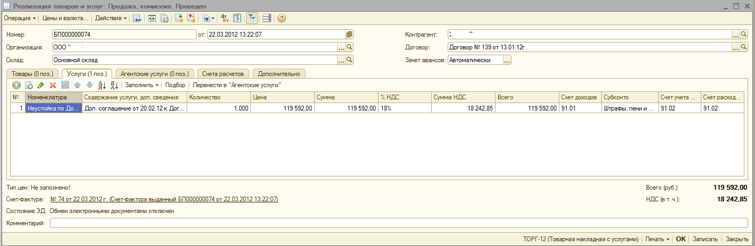Open the Счет-фактура № 74 link
The image size is (755, 246).
[164, 199]
